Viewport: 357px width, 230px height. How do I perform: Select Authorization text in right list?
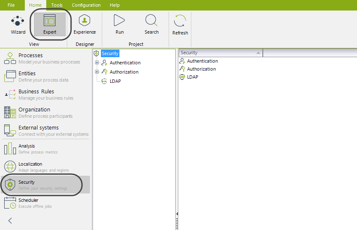[x=201, y=69]
